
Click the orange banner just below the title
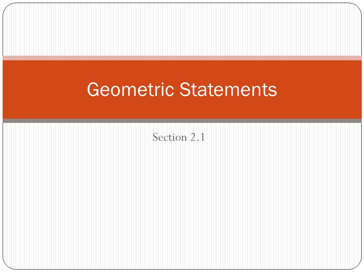[182, 108]
